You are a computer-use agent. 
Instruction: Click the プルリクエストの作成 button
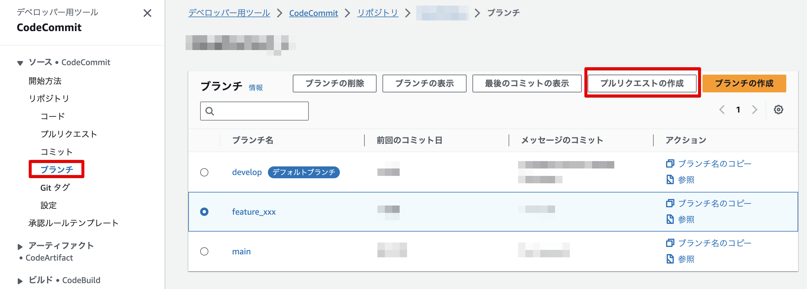tap(642, 84)
